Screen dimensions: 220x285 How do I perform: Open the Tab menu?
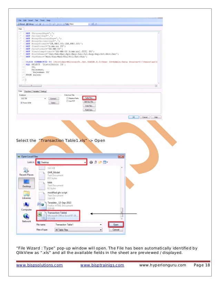(x=37, y=20)
